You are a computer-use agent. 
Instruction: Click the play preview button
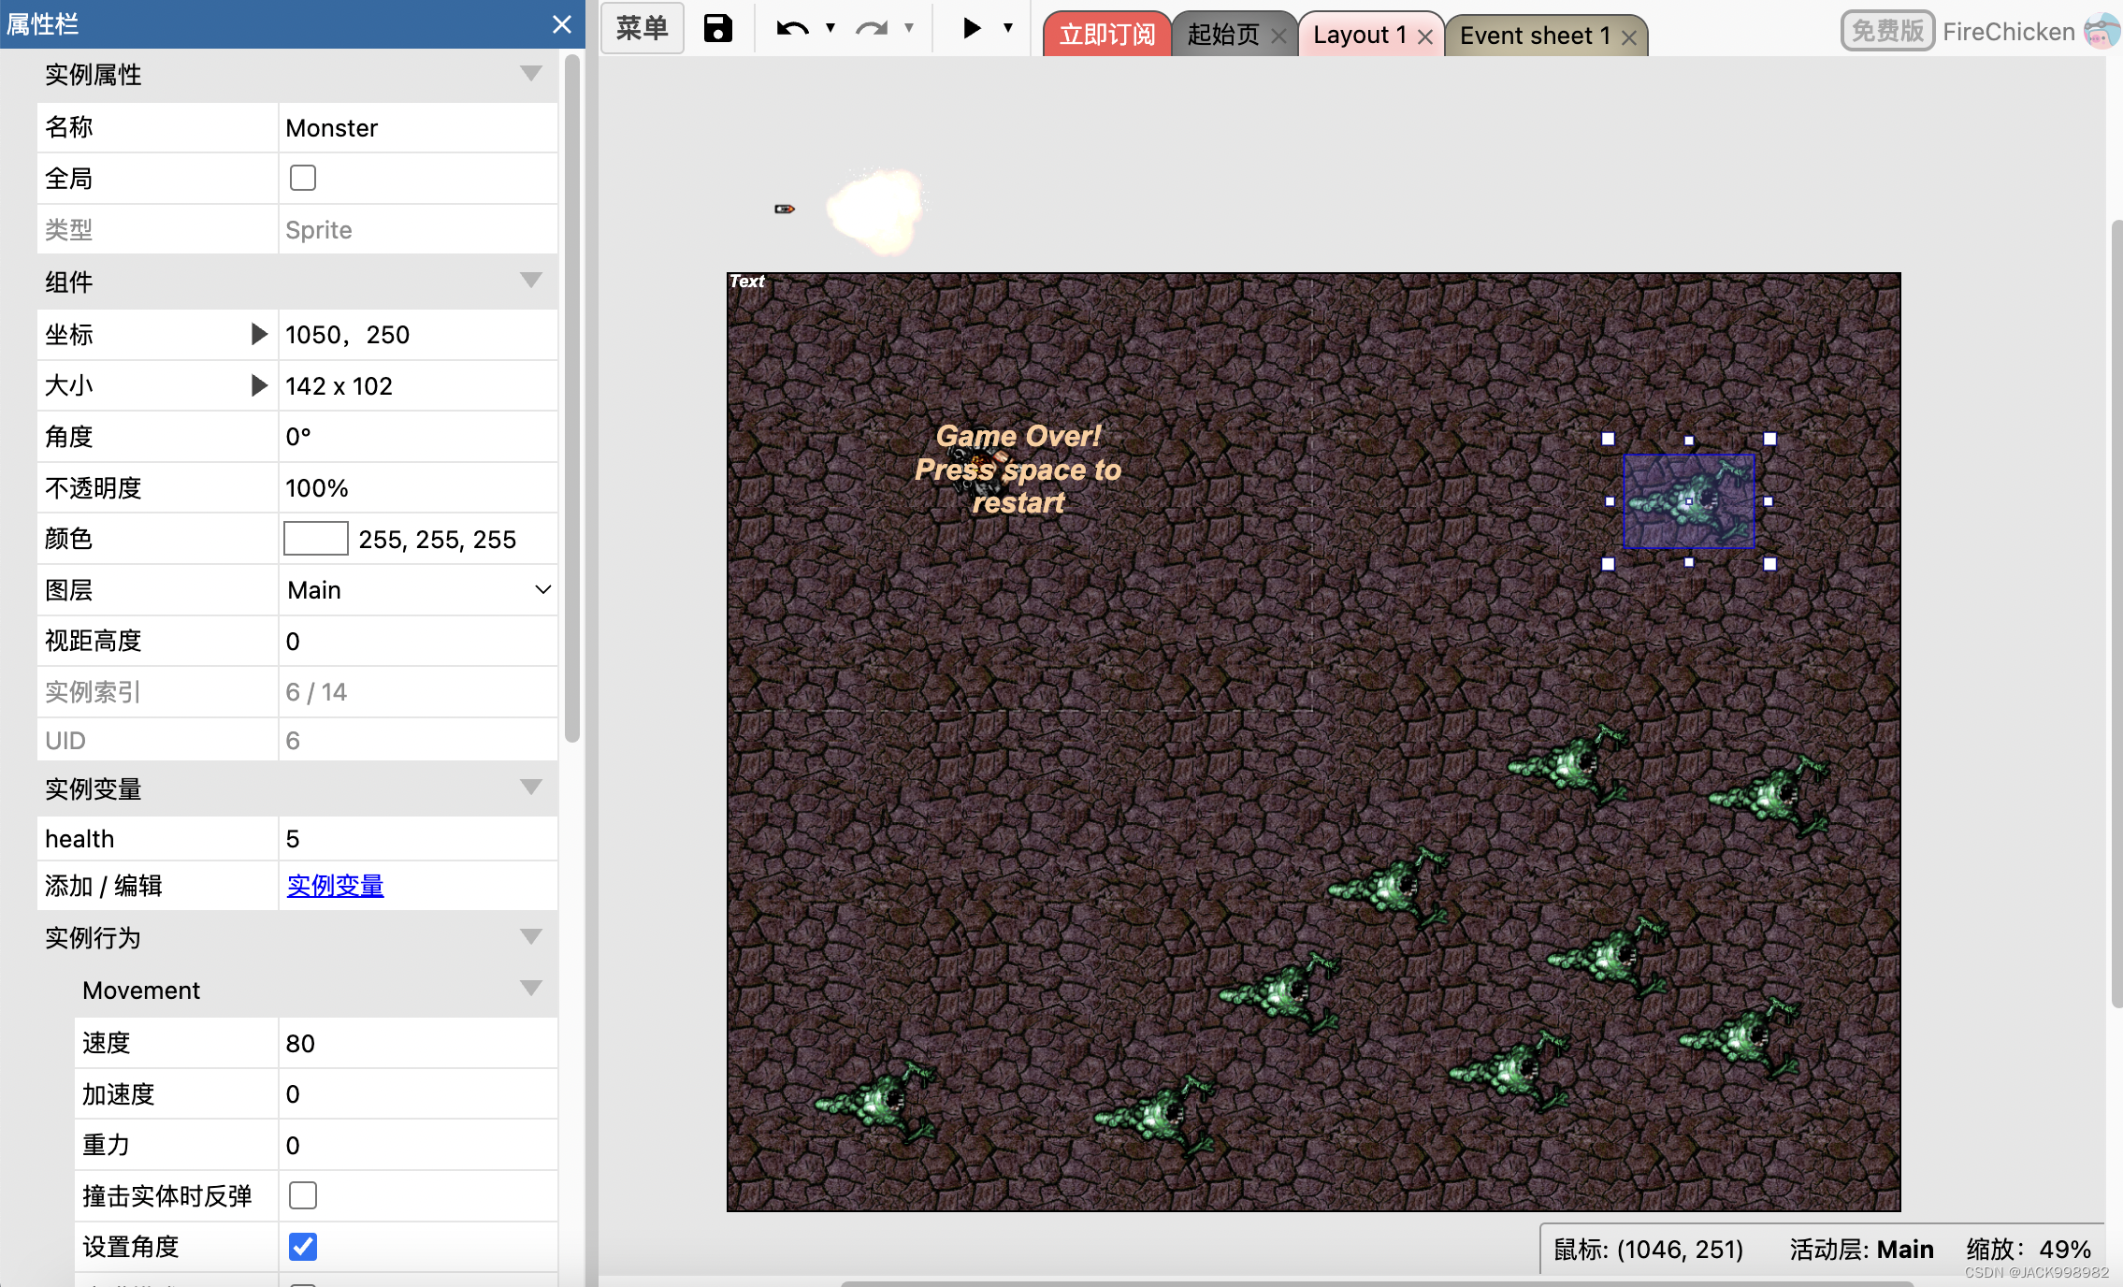pyautogui.click(x=972, y=28)
